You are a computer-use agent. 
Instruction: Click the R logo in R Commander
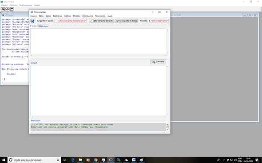32,21
